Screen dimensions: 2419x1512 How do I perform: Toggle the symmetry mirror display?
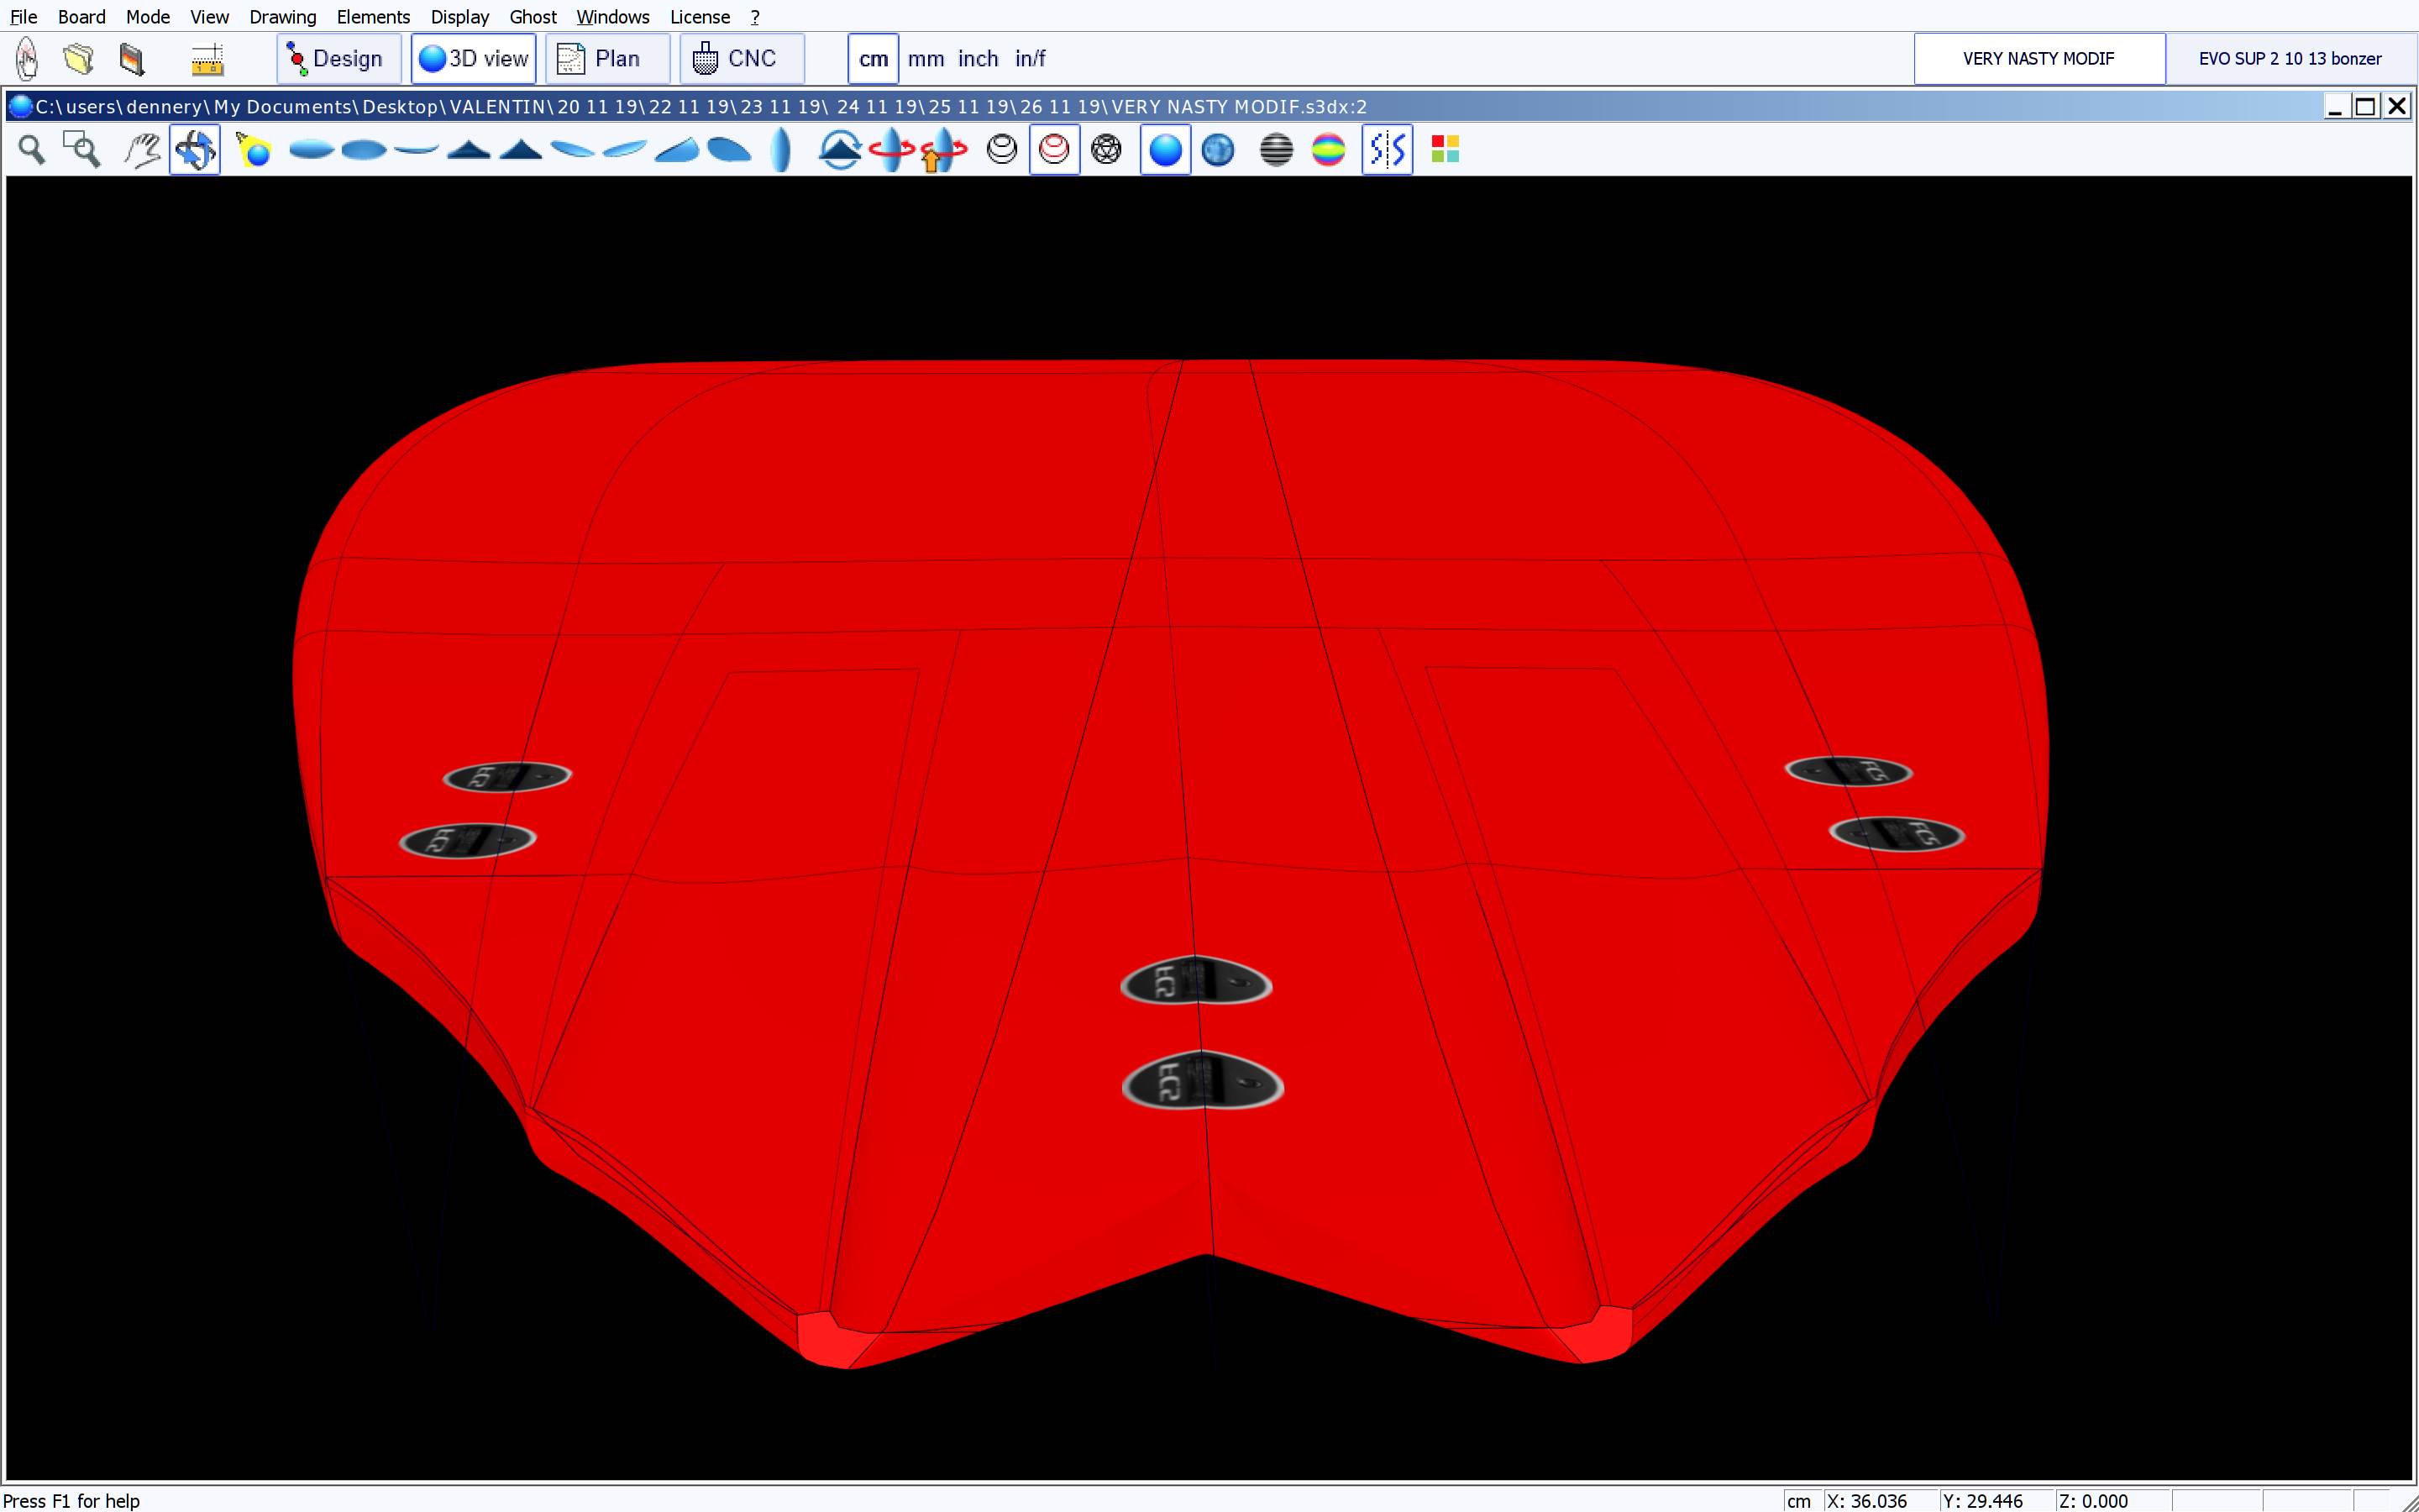click(1387, 150)
